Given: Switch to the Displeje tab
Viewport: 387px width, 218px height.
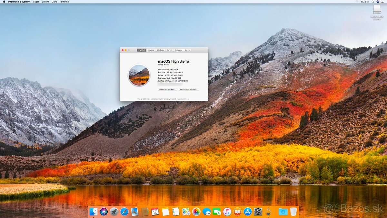Looking at the screenshot, I should (x=151, y=50).
